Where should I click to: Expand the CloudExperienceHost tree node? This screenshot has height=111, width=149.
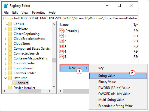point(6,39)
